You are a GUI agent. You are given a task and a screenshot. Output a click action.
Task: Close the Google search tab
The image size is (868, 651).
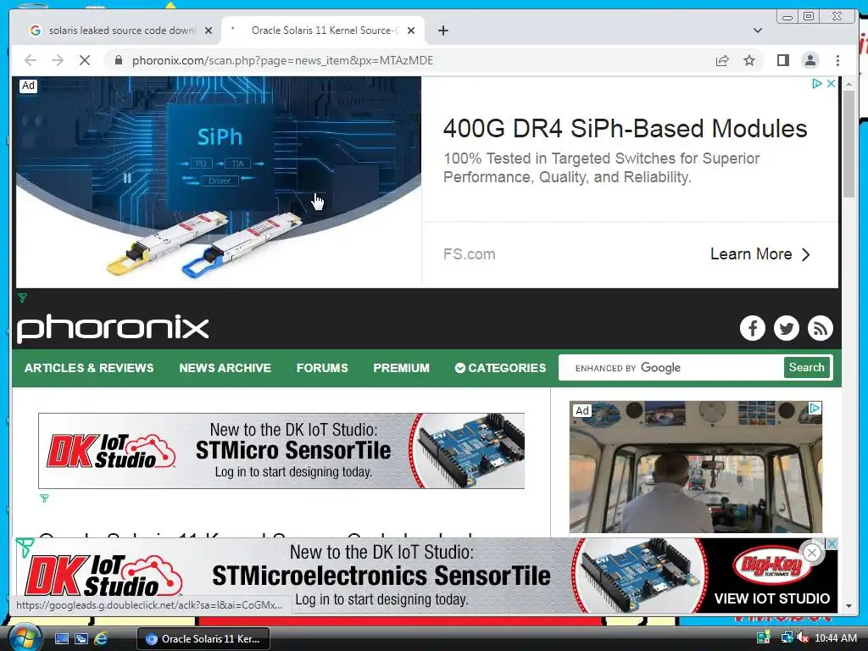click(209, 31)
